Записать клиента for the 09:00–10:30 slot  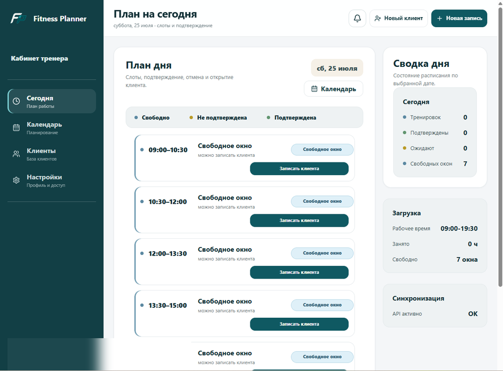click(299, 169)
